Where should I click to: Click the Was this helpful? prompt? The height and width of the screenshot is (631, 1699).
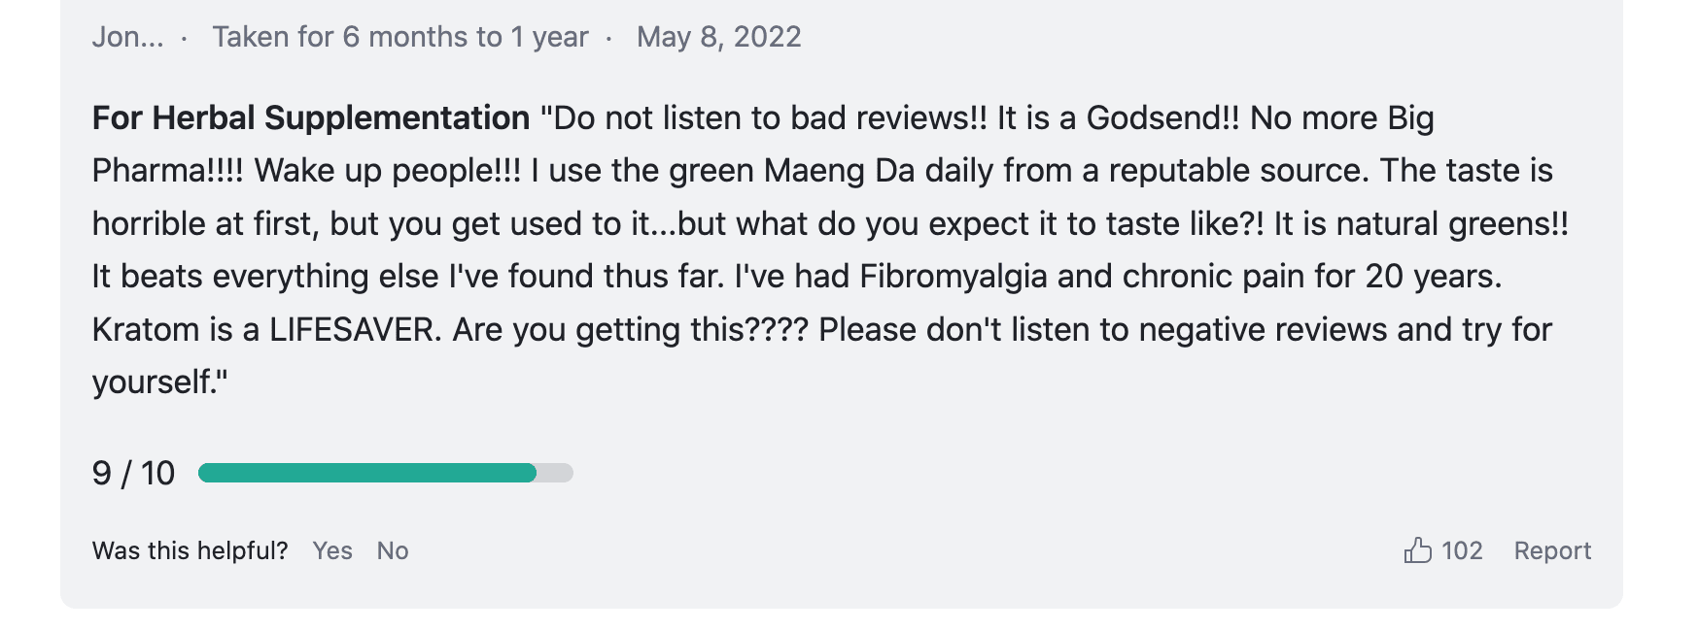click(190, 550)
